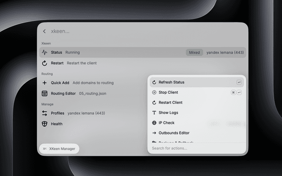This screenshot has width=282, height=176.
Task: Choose Refresh Status in the action menu
Action: pyautogui.click(x=197, y=82)
